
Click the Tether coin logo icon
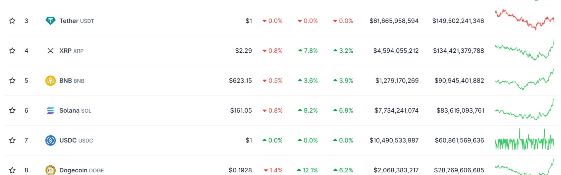pyautogui.click(x=51, y=21)
